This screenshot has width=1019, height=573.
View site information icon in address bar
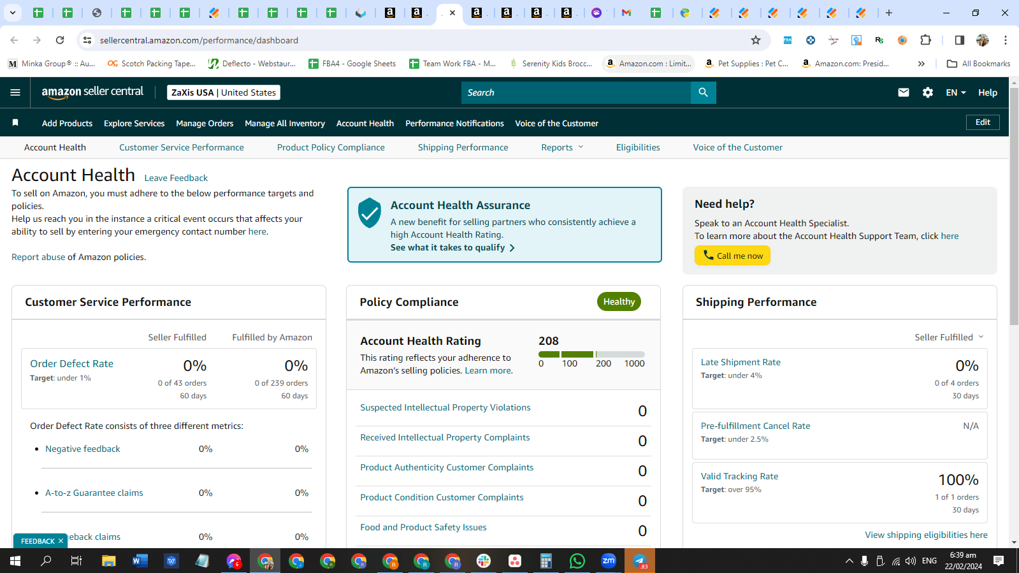click(87, 40)
